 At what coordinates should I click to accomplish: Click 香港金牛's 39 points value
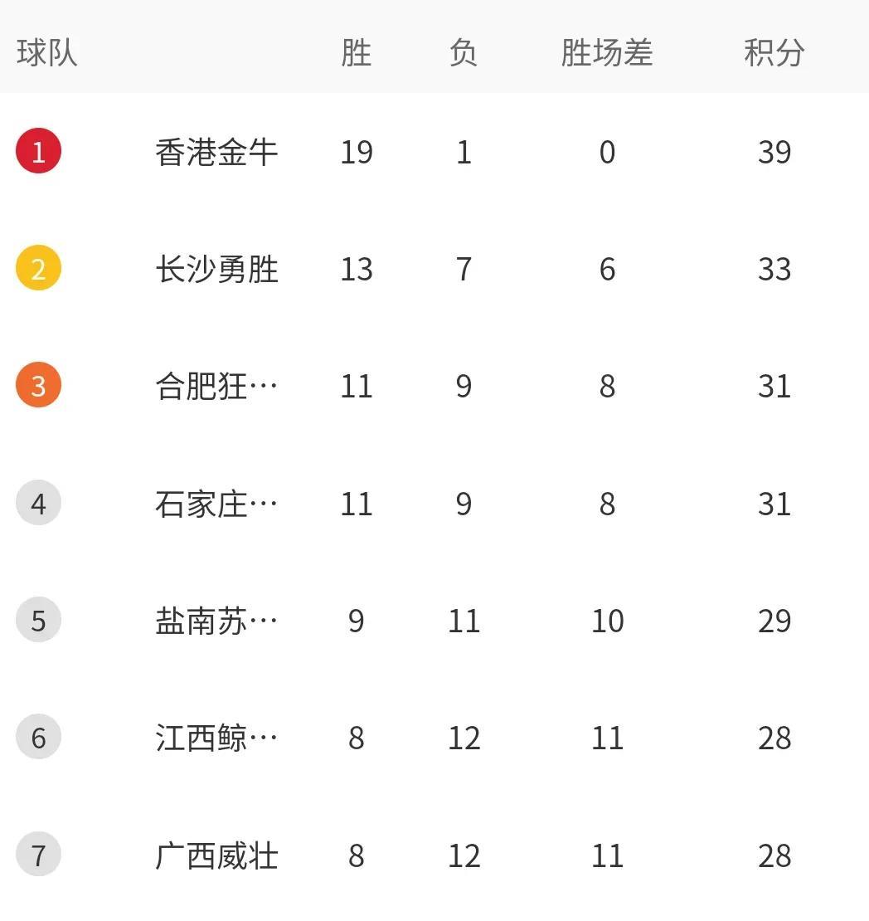click(x=774, y=152)
